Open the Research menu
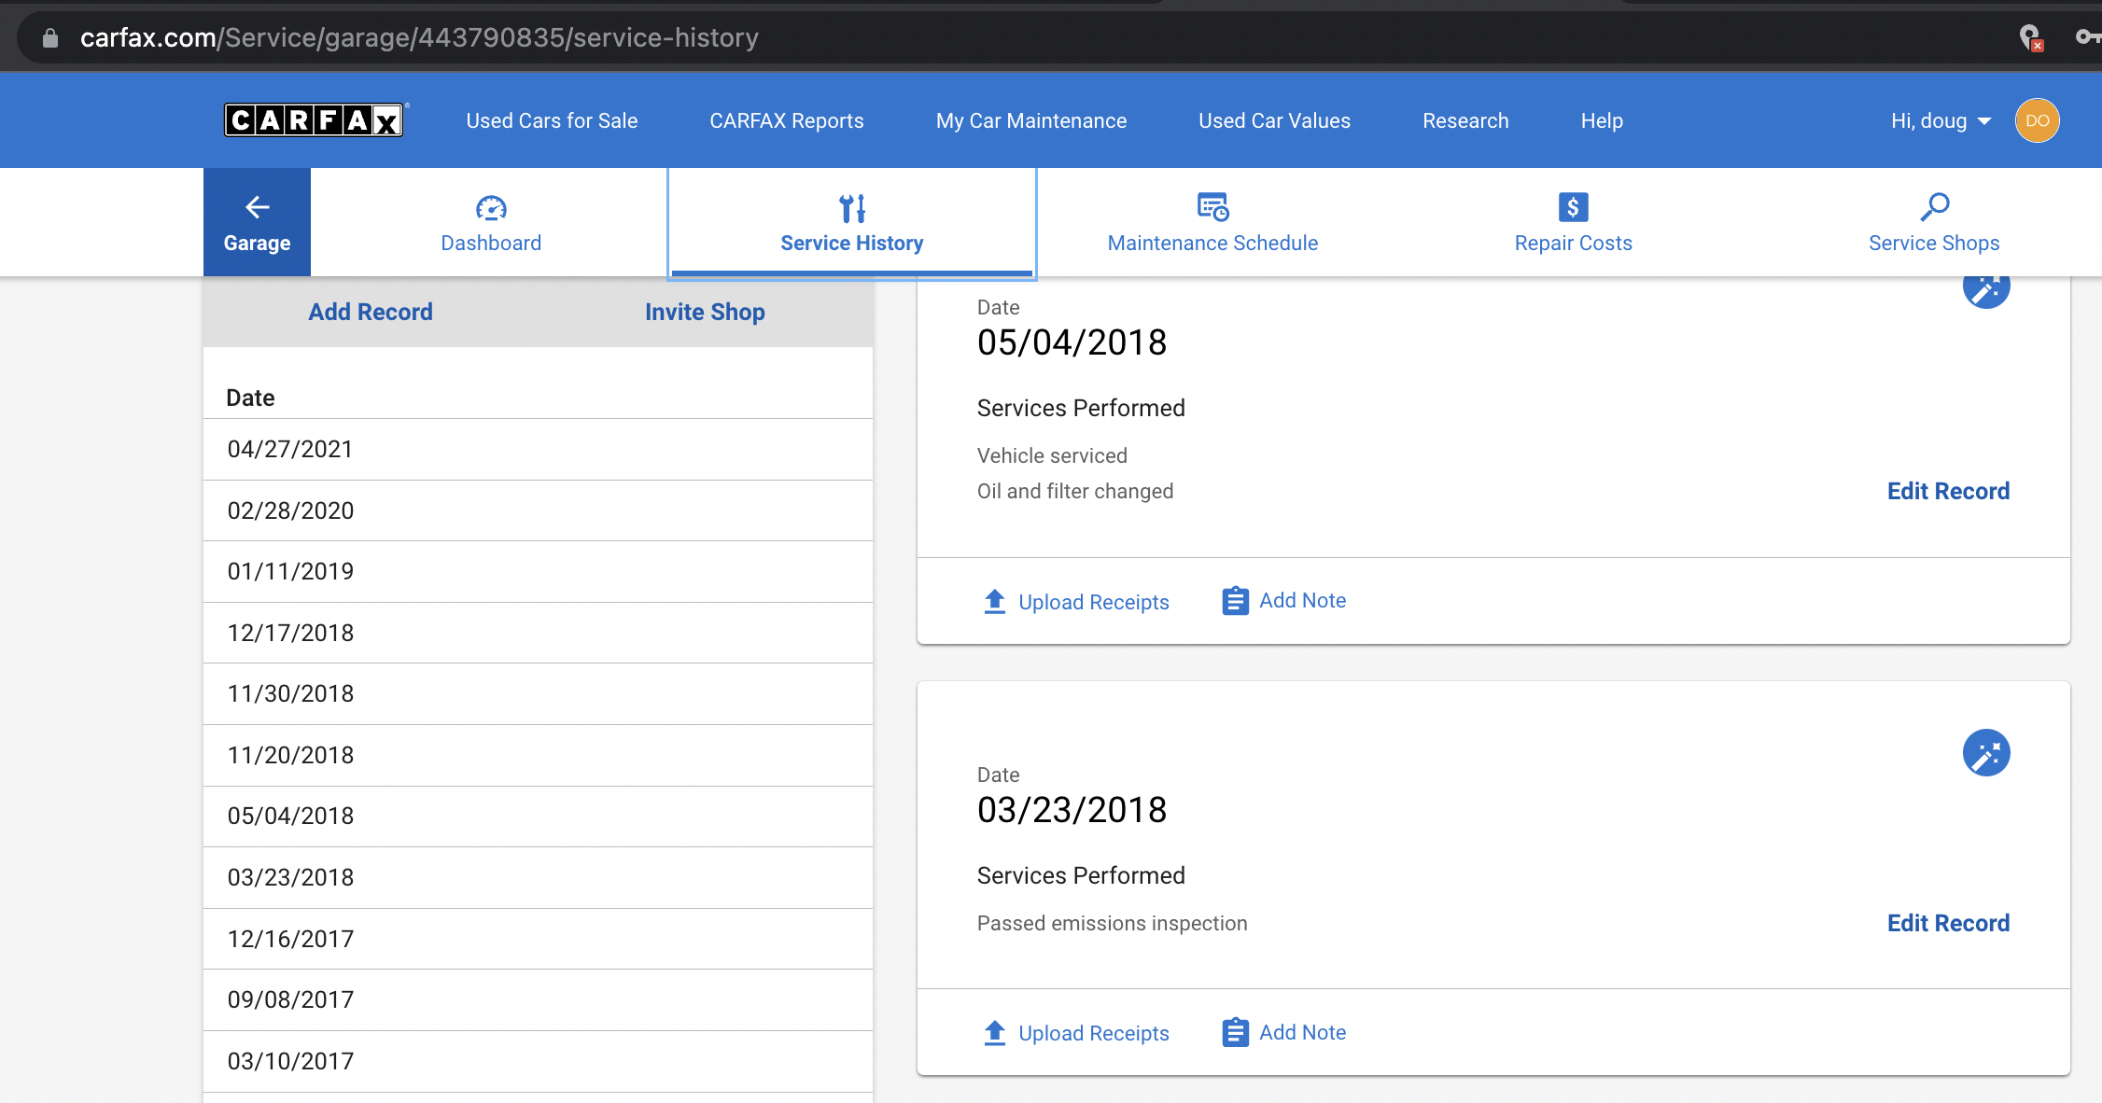This screenshot has width=2102, height=1103. (1465, 120)
